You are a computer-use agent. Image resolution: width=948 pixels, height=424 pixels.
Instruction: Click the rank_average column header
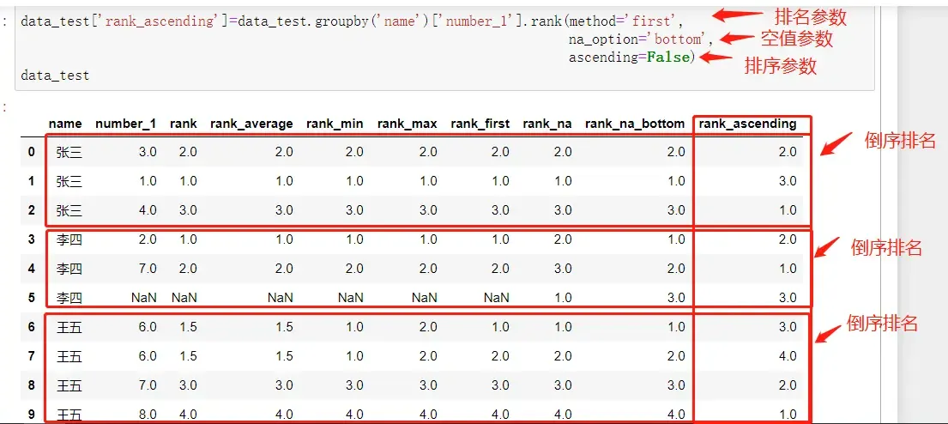coord(251,124)
